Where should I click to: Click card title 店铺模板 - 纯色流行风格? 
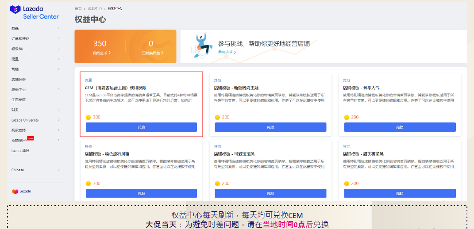[107, 154]
